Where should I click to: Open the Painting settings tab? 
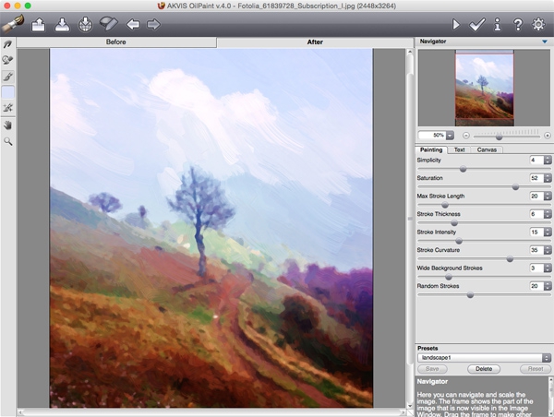[431, 149]
